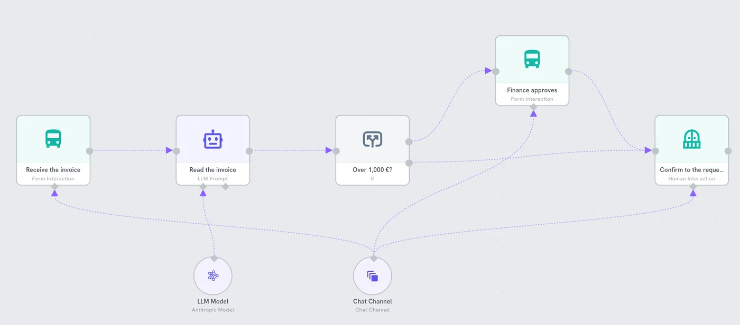
Task: Click lower output port of Over 1,000 €? node
Action: click(409, 162)
